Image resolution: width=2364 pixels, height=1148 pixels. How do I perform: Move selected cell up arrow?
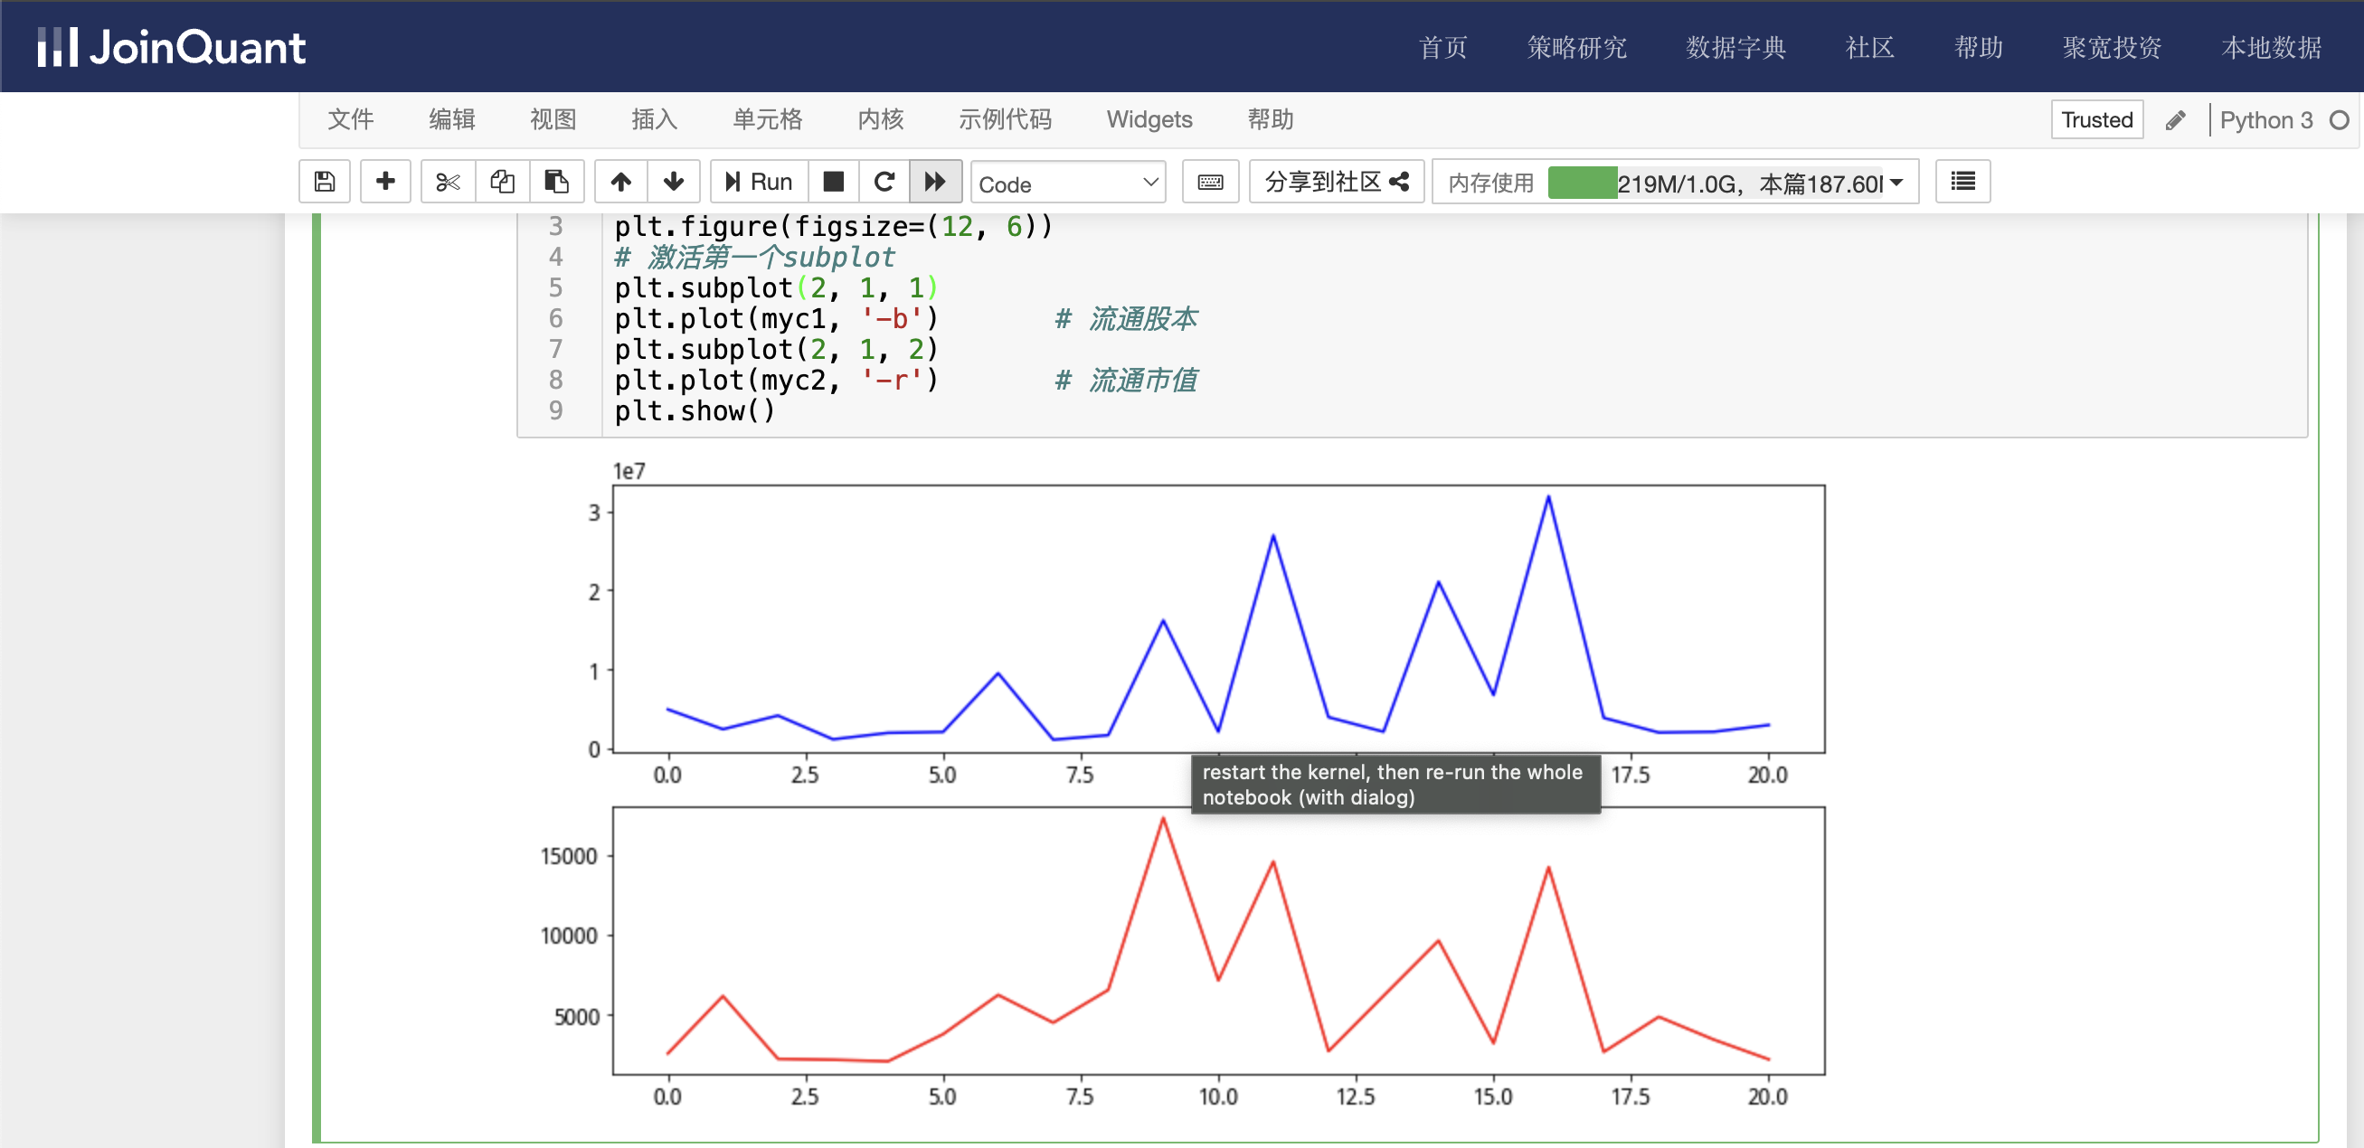pos(621,182)
